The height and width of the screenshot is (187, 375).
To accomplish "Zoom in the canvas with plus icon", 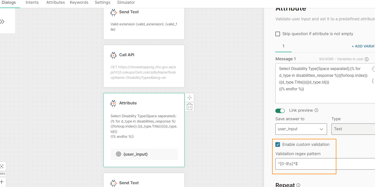I will [x=2, y=182].
